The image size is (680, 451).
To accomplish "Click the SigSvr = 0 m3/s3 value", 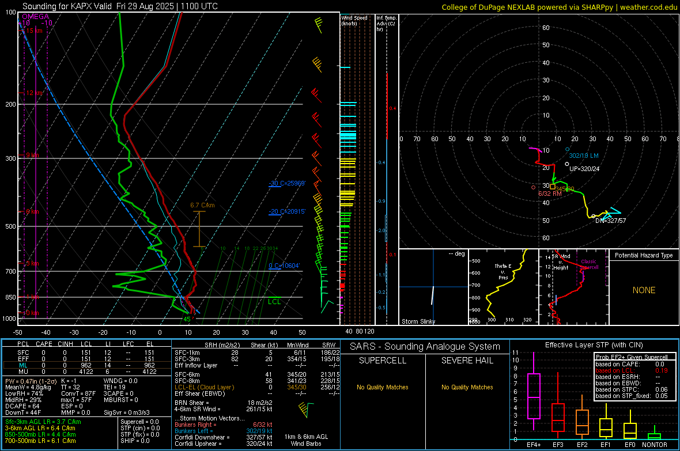I will pyautogui.click(x=127, y=413).
